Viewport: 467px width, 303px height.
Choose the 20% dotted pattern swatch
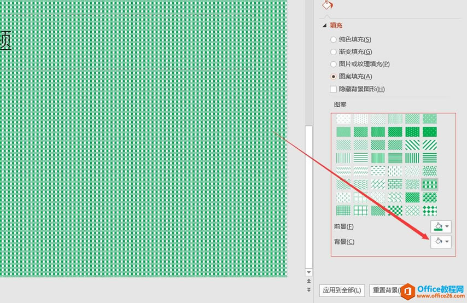378,119
